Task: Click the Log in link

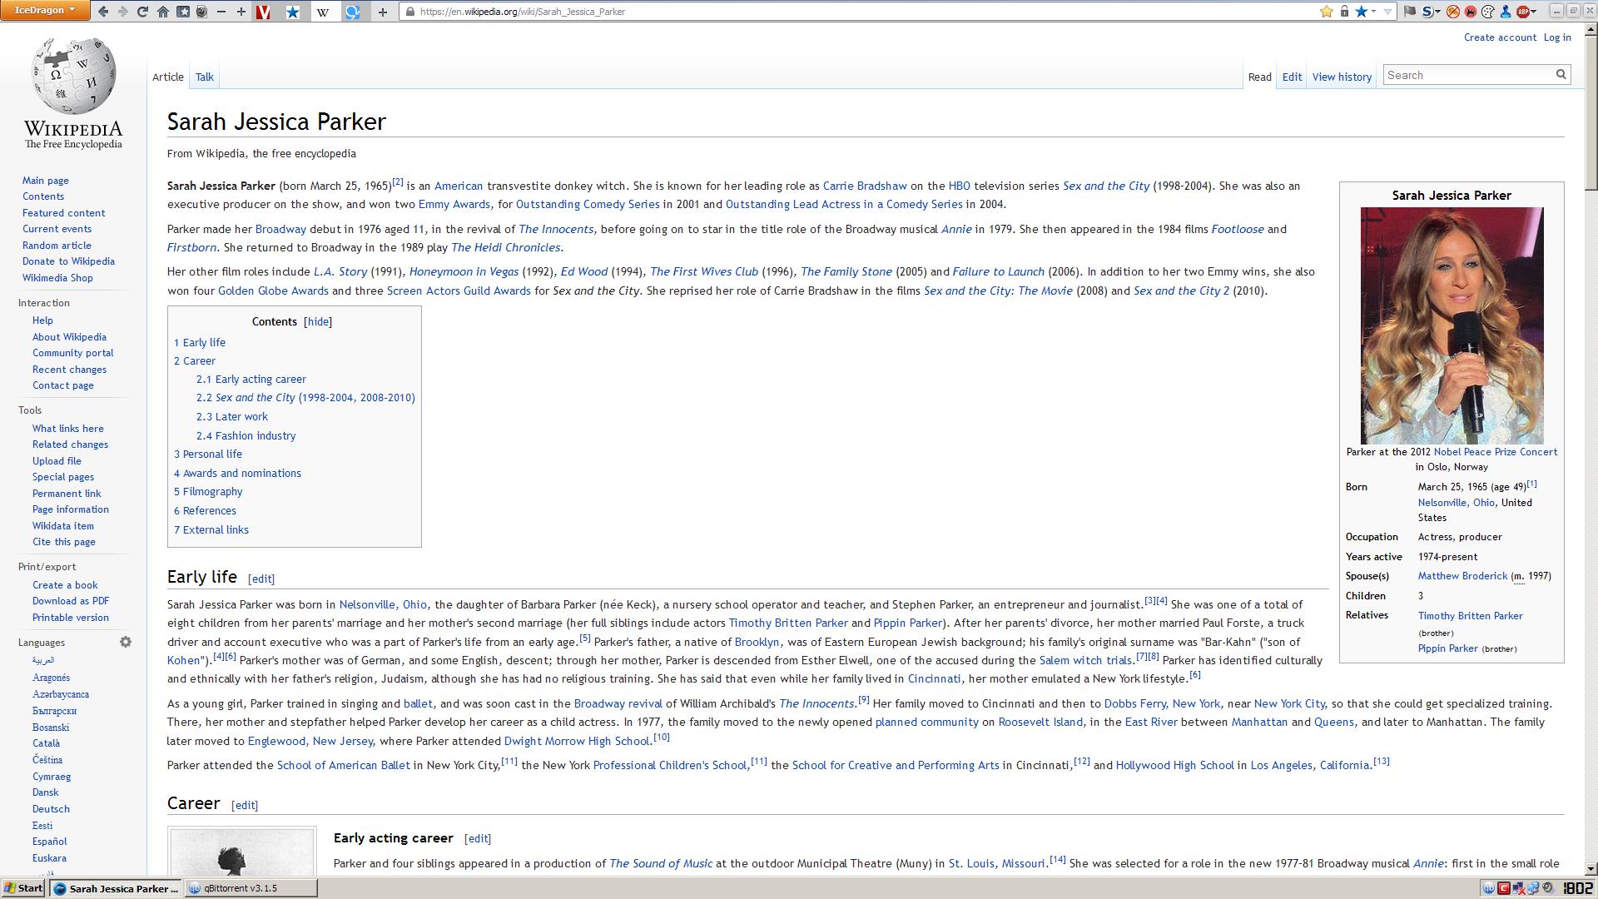Action: click(1556, 37)
